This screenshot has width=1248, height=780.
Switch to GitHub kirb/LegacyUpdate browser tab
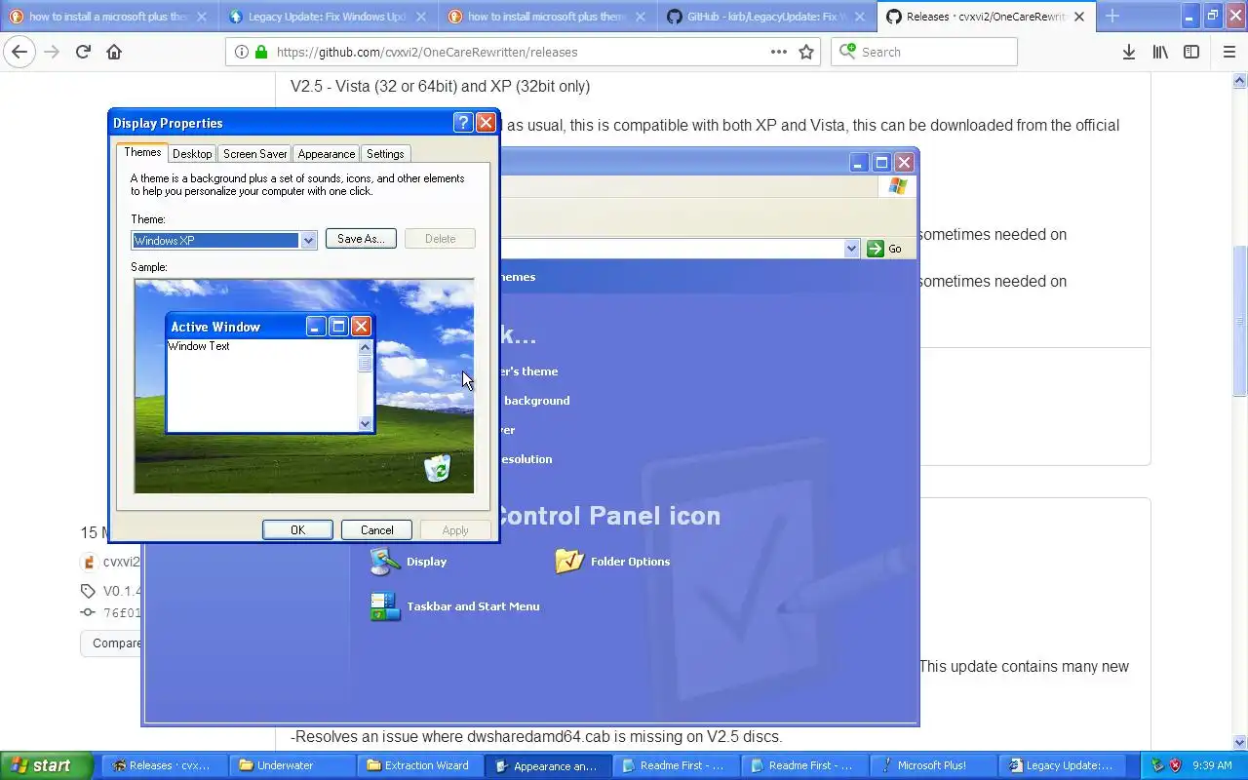766,17
